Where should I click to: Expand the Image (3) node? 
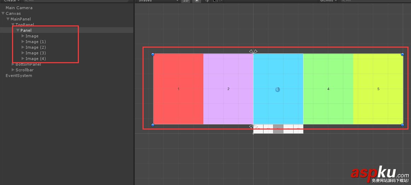[23, 53]
